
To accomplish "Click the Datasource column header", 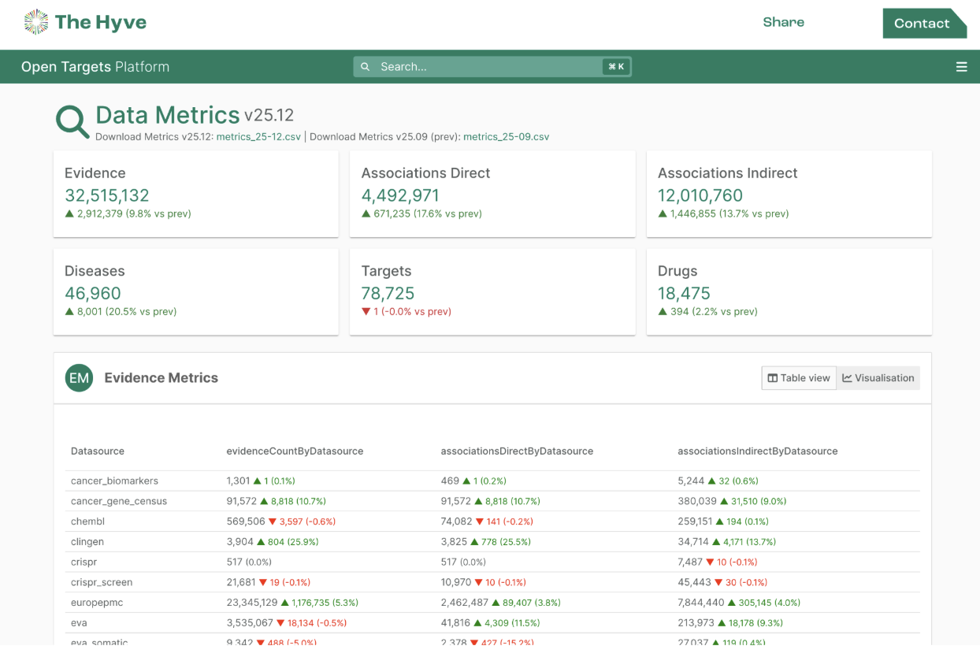I will coord(98,451).
